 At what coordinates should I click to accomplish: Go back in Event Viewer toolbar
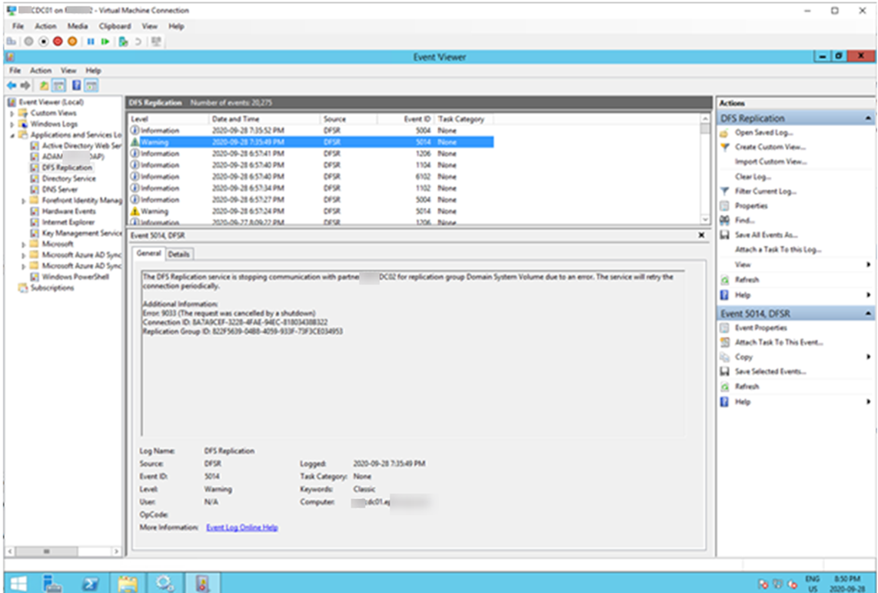[12, 85]
